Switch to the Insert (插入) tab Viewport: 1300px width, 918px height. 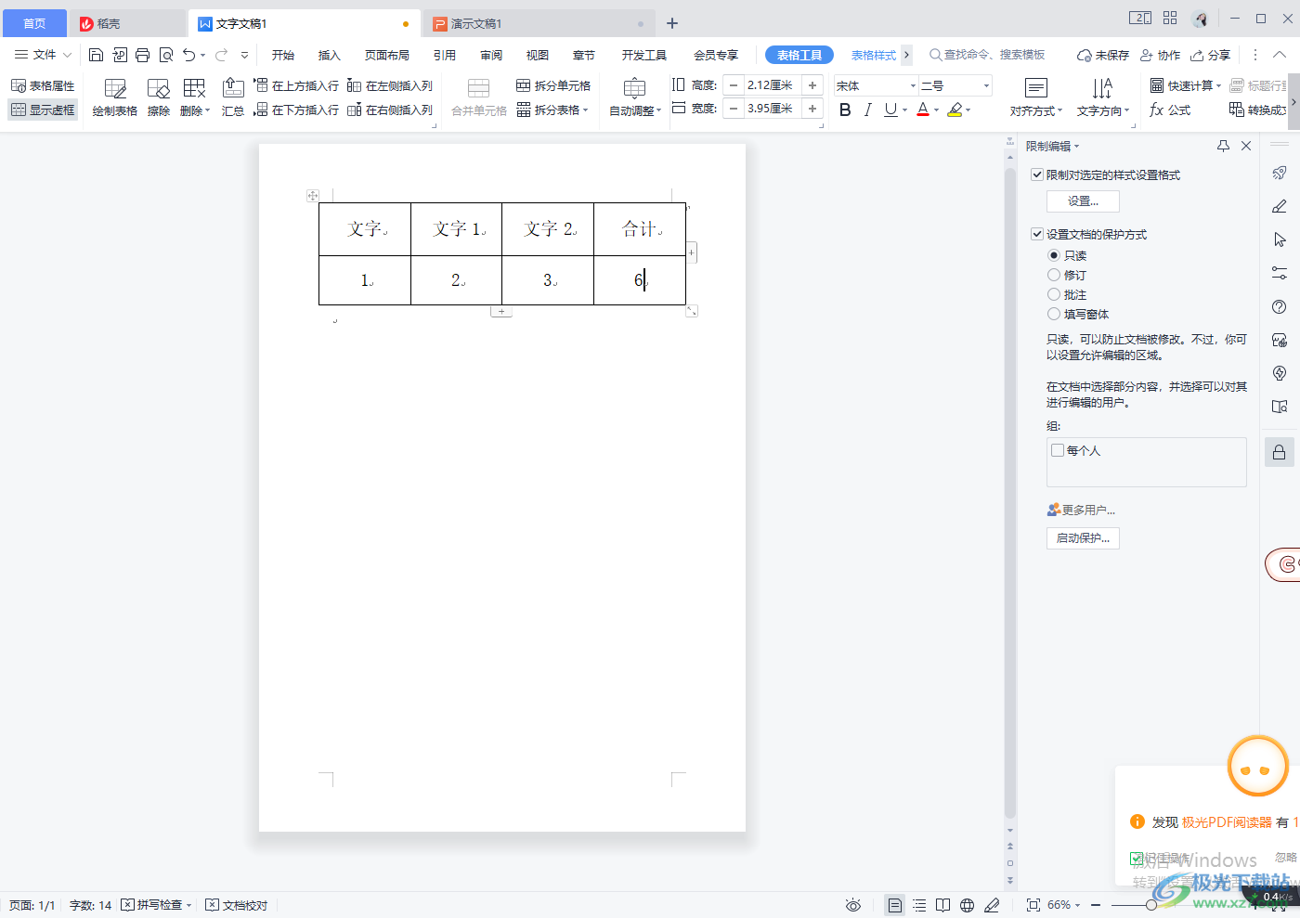pyautogui.click(x=330, y=55)
